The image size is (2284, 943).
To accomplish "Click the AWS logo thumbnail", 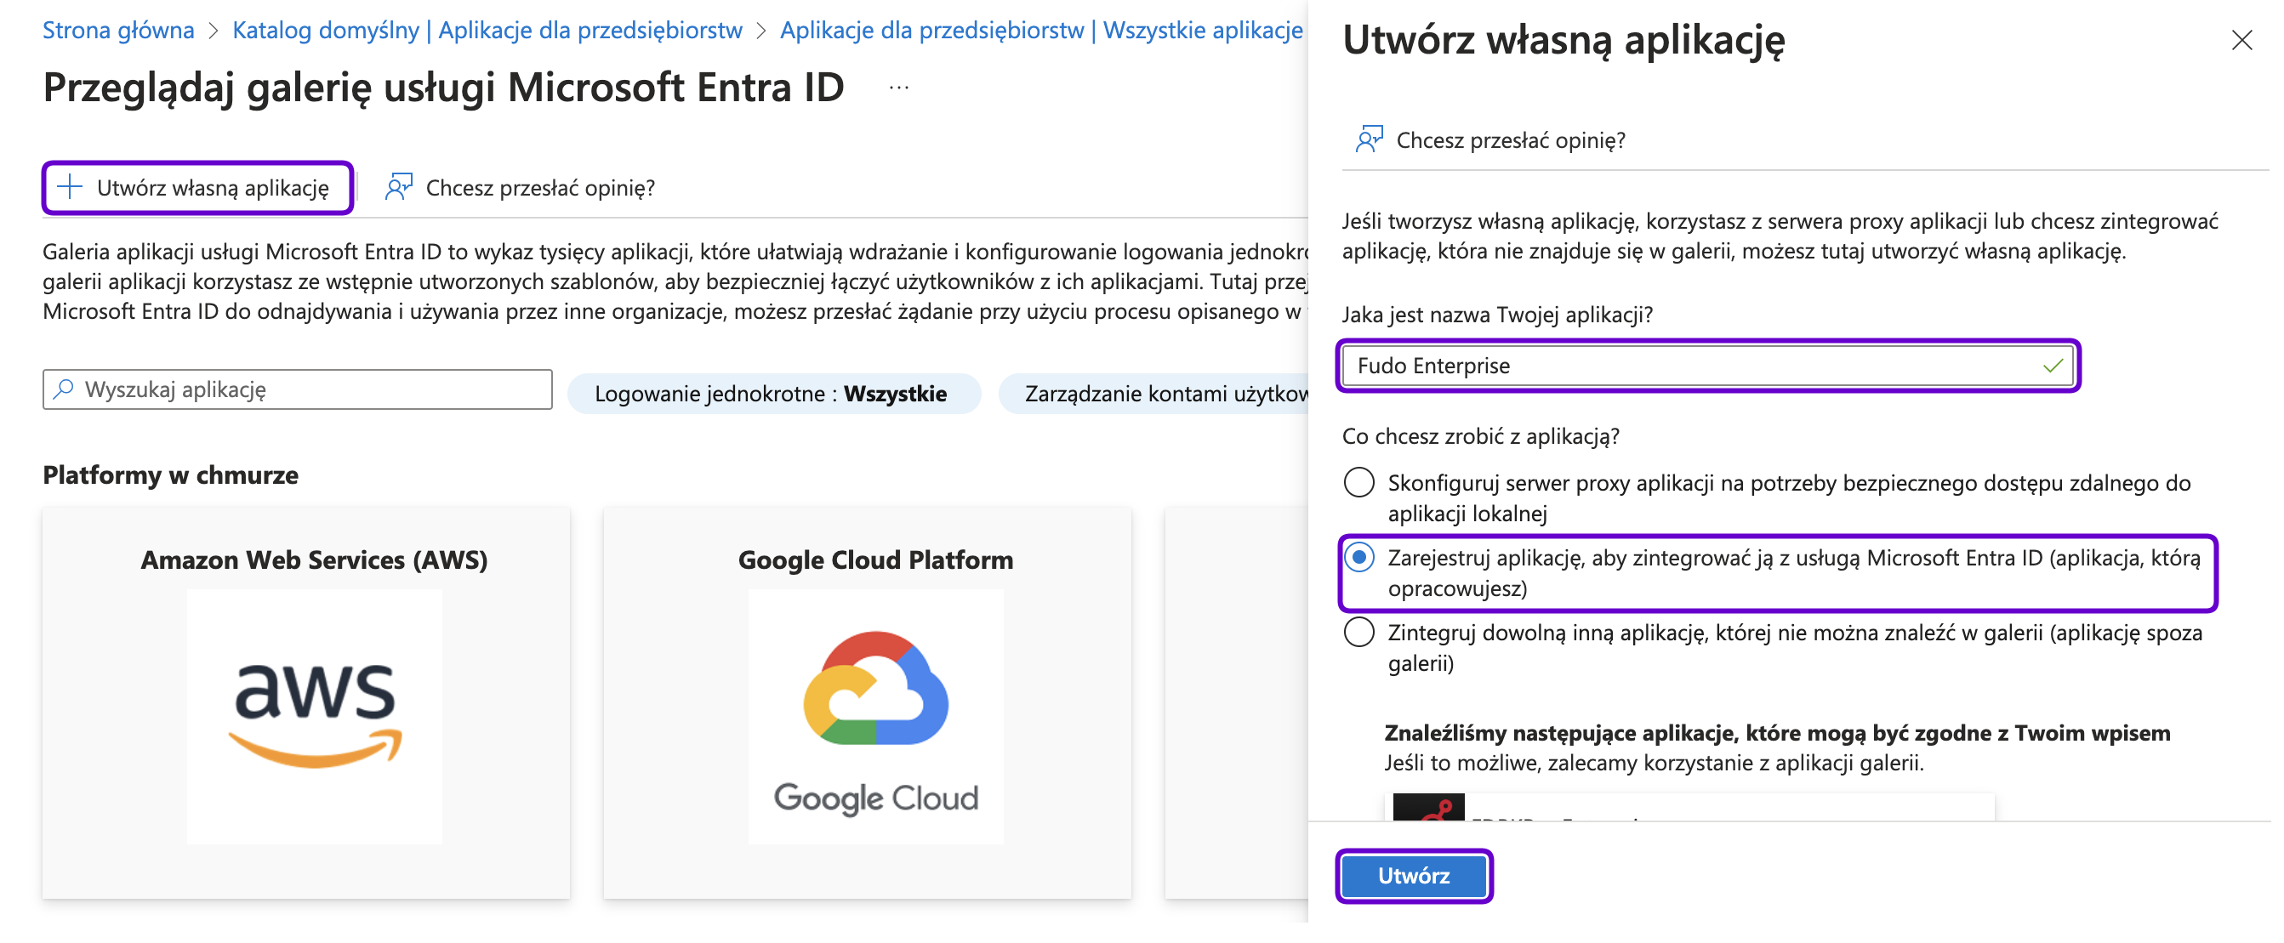I will 314,717.
